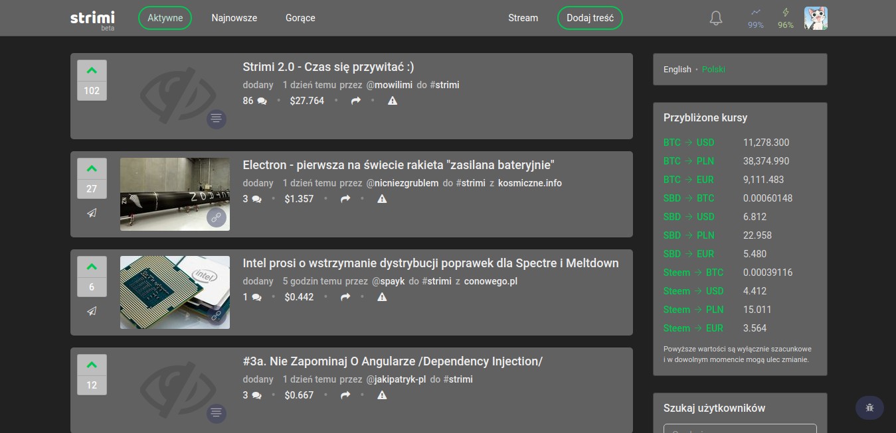
Task: Open source site kosmiczne.info
Action: click(x=529, y=183)
